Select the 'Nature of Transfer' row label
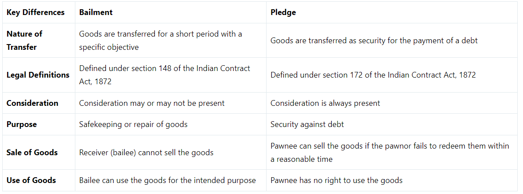 click(x=25, y=40)
